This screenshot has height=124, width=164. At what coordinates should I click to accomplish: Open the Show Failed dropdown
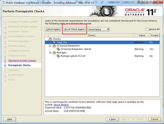[x=99, y=30]
